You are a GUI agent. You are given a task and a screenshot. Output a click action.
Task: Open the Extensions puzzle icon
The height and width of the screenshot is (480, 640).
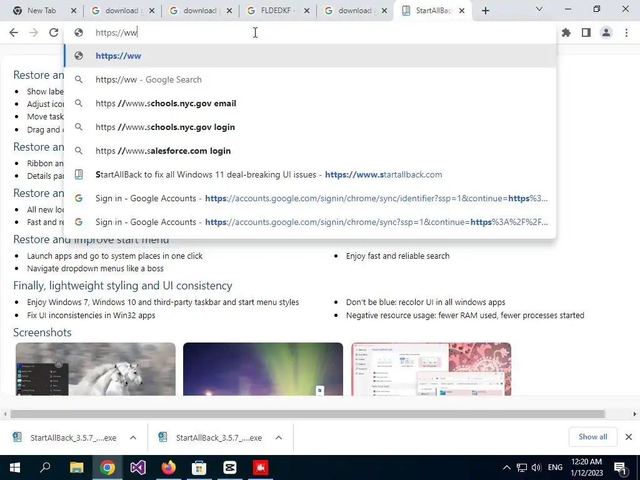(x=566, y=32)
